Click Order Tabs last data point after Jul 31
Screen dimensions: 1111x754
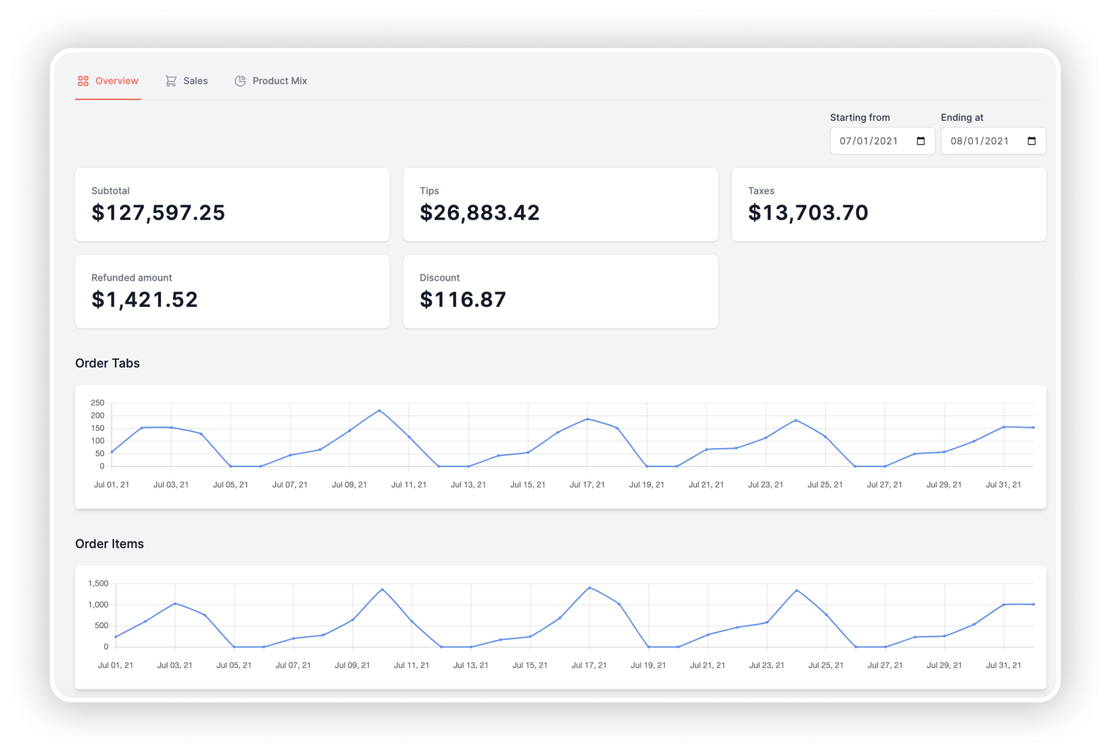[1033, 427]
